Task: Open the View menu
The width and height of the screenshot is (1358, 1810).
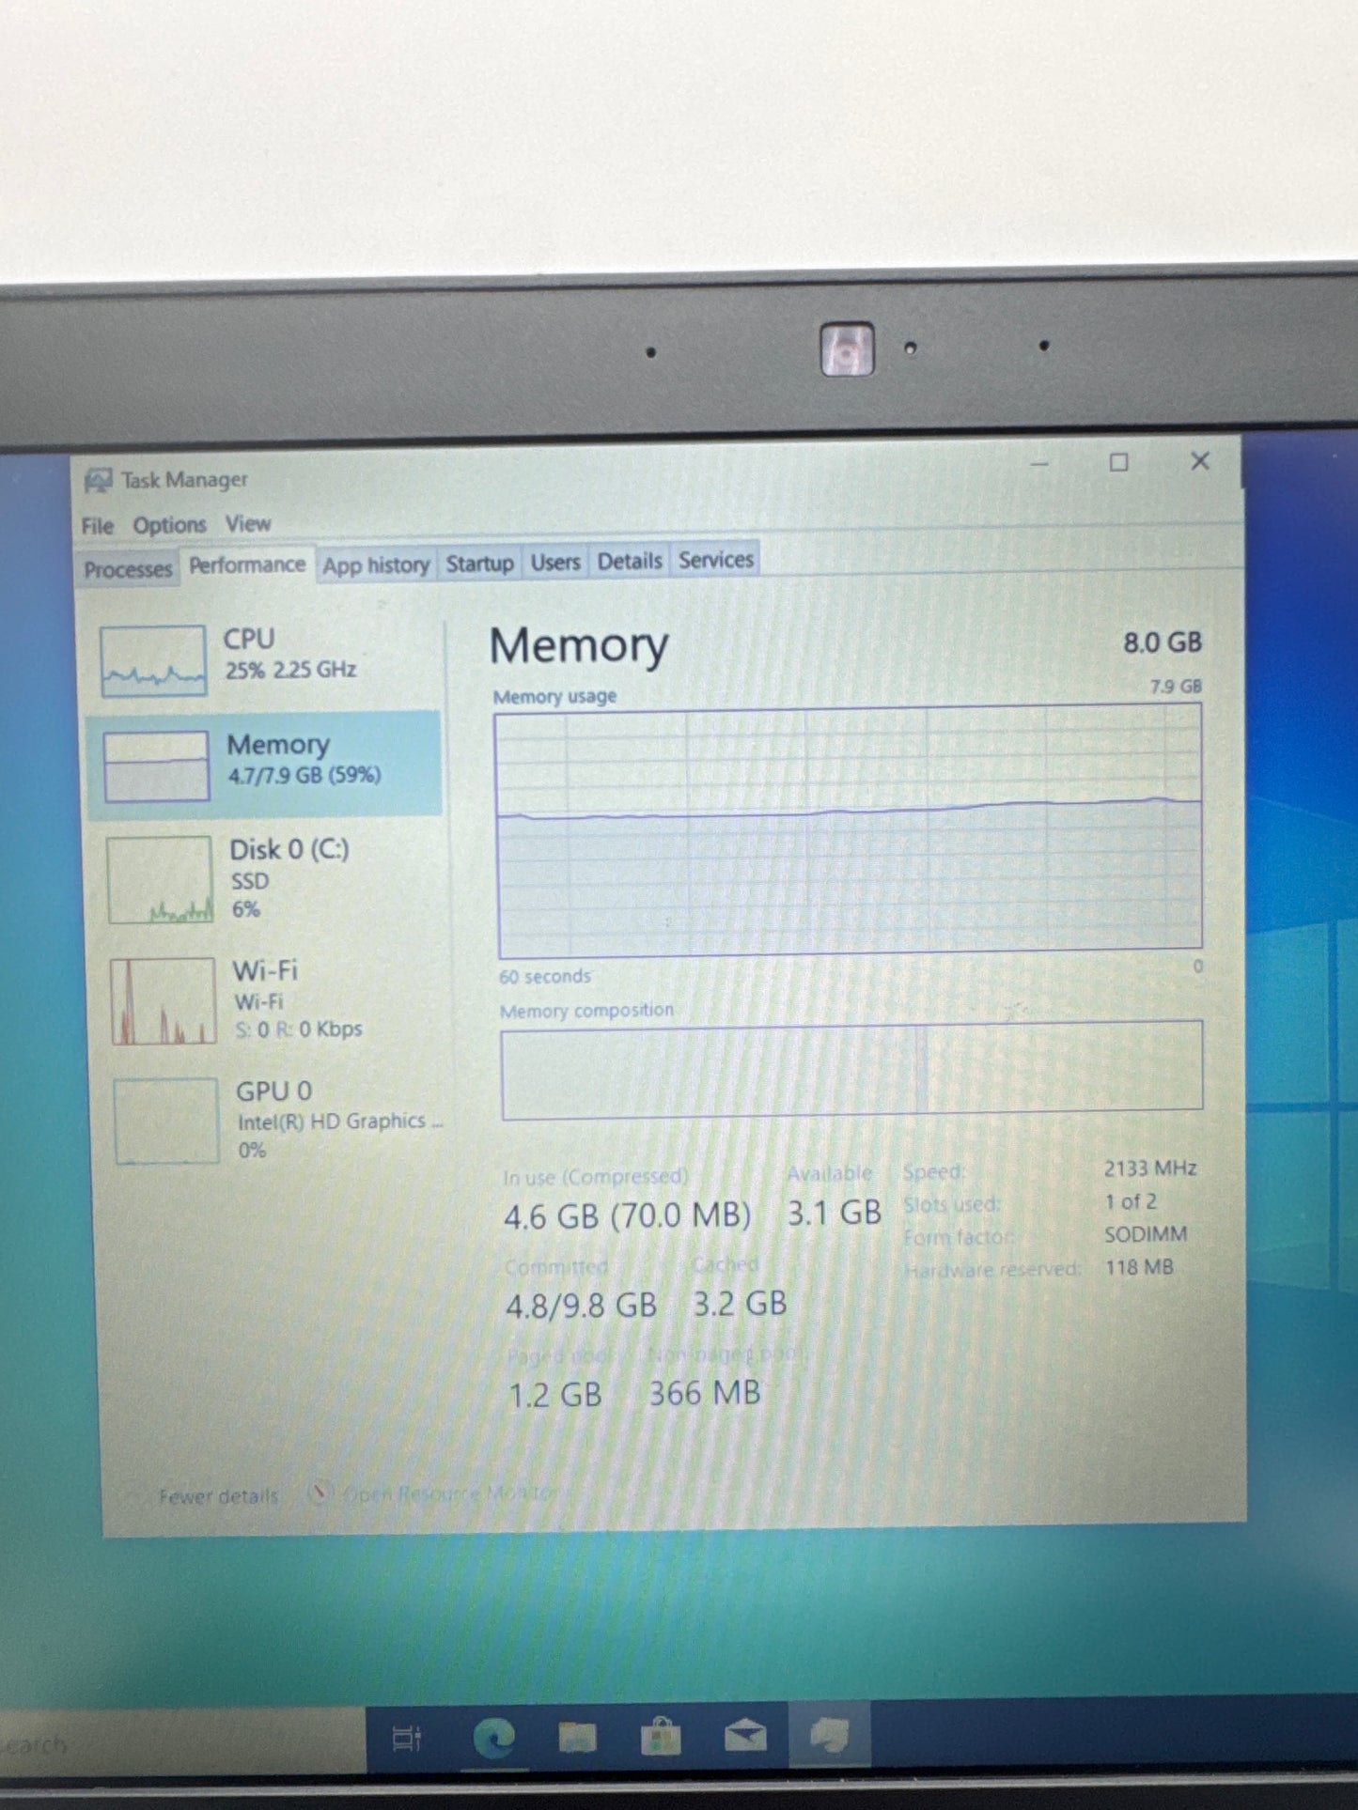Action: (x=247, y=523)
